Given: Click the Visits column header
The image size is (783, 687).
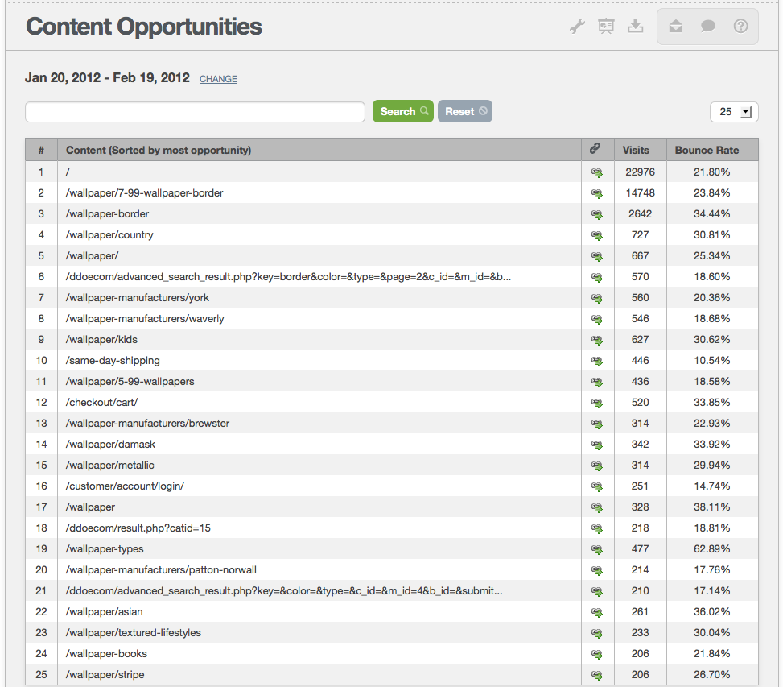Looking at the screenshot, I should [x=635, y=149].
